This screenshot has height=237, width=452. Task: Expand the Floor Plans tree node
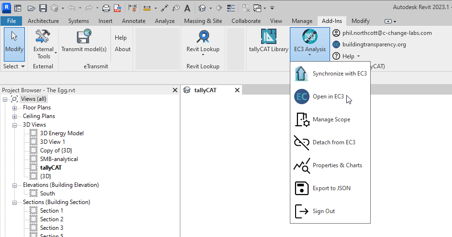(x=14, y=108)
